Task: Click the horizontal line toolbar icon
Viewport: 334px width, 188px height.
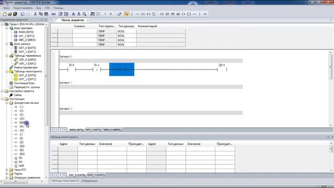Action: pyautogui.click(x=137, y=14)
